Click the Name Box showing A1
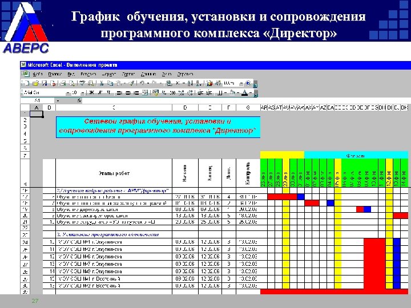Screen dimensions: 411x308 pos(37,100)
